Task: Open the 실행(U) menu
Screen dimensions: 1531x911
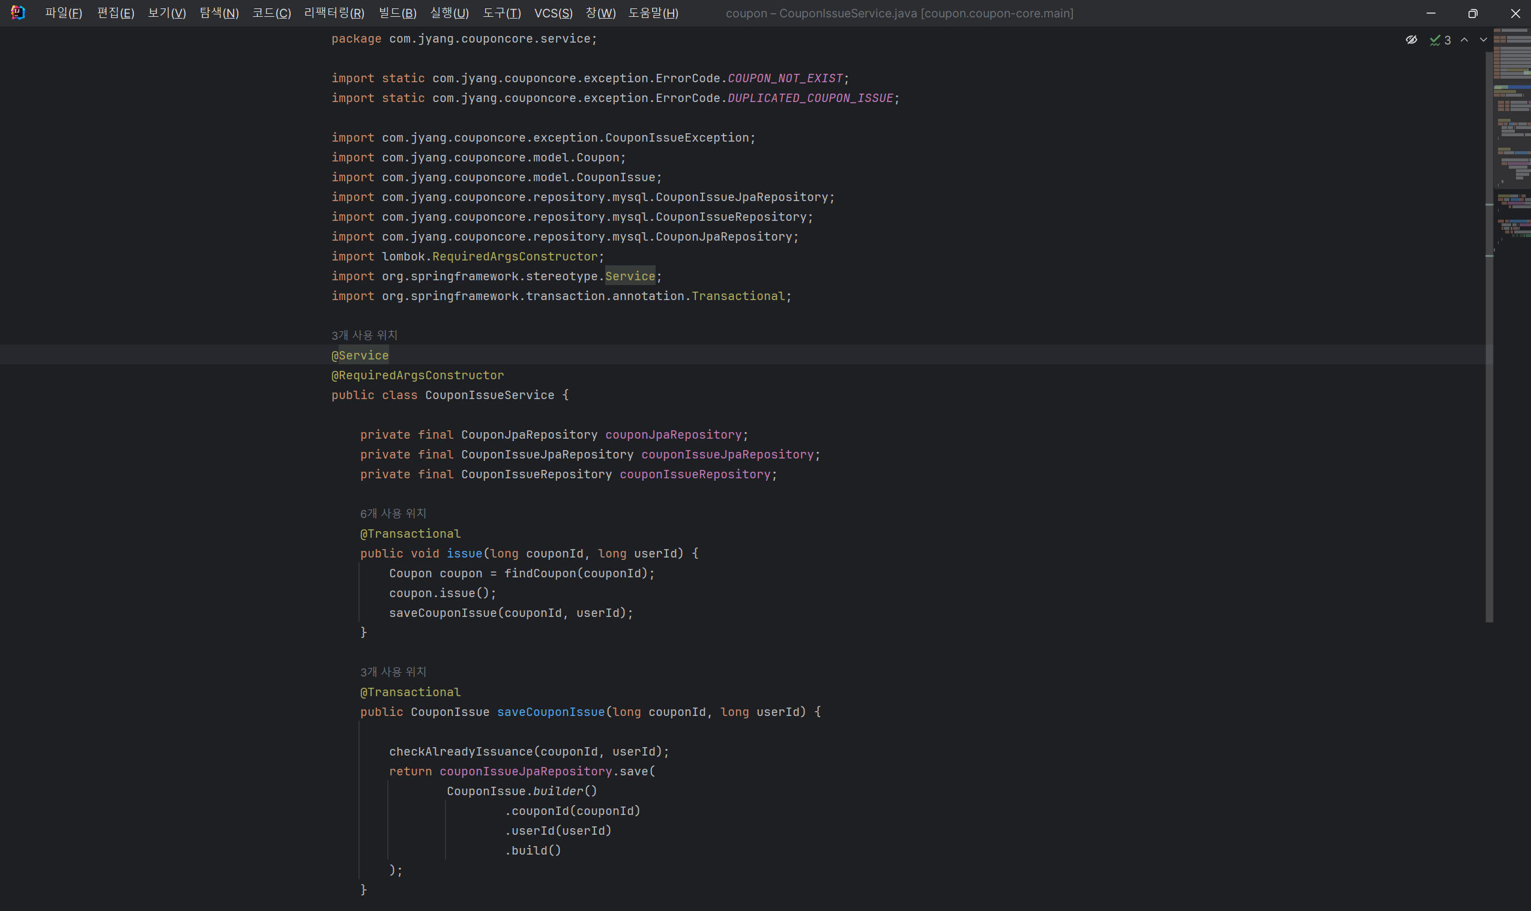Action: [449, 13]
